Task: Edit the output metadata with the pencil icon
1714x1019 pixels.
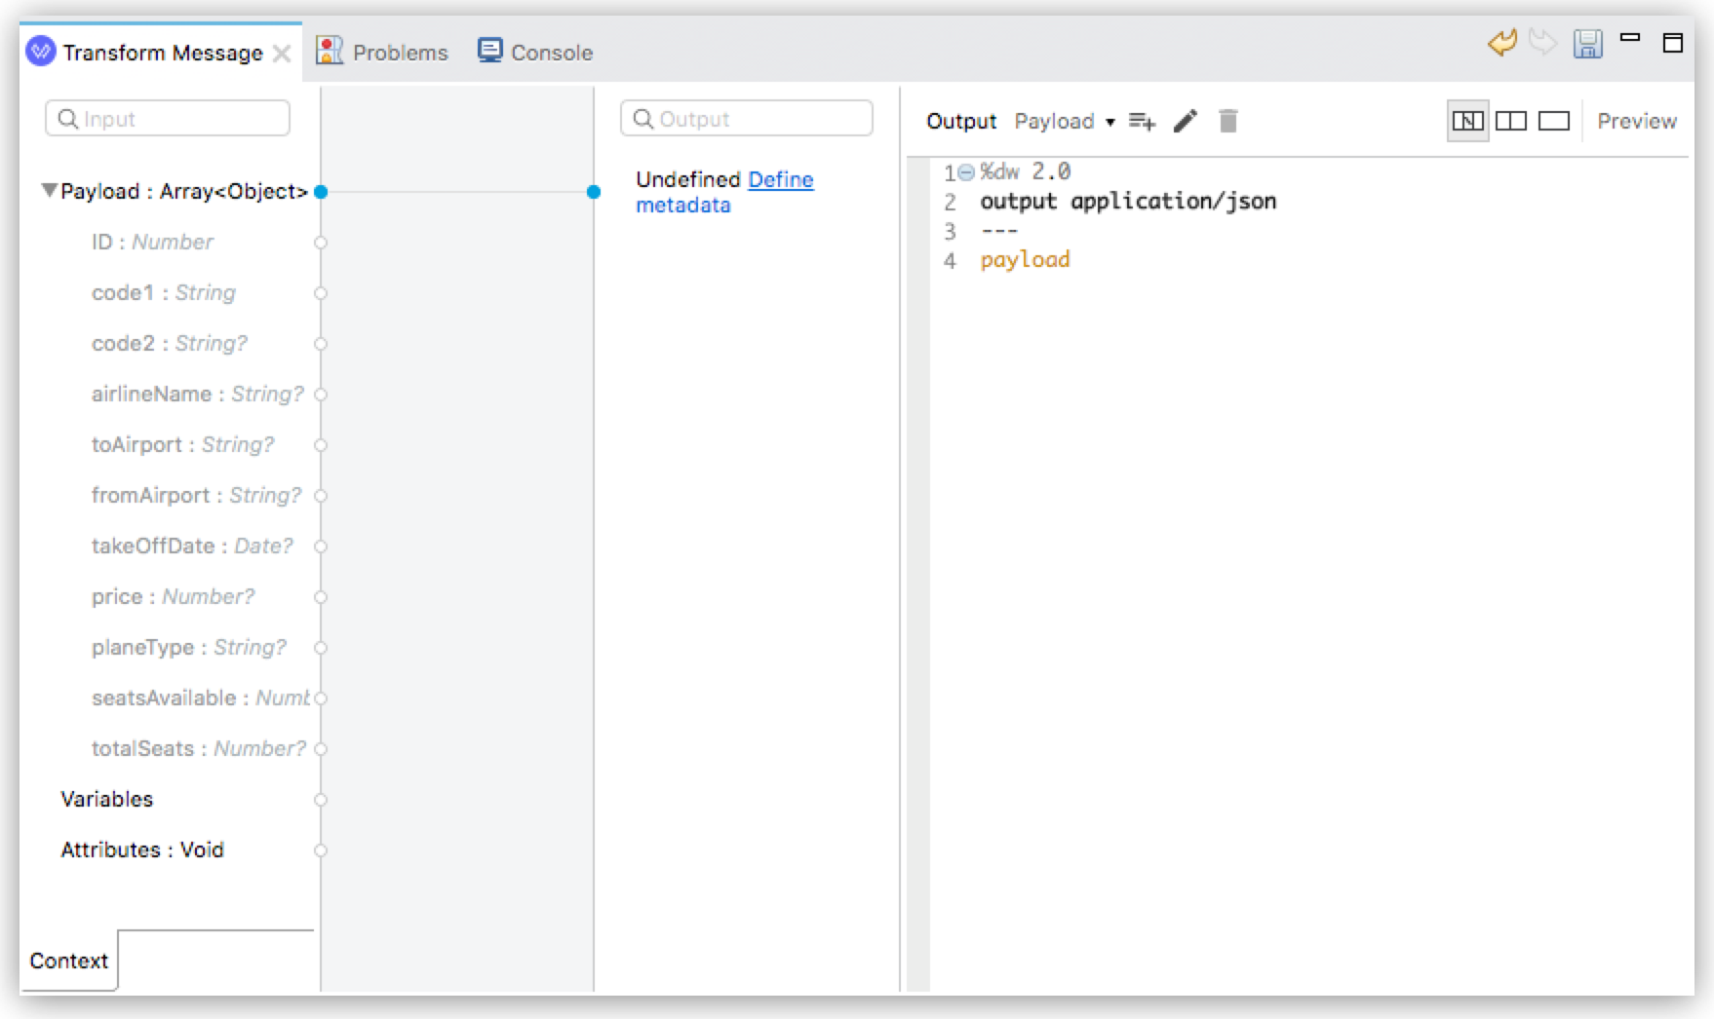Action: pyautogui.click(x=1186, y=121)
